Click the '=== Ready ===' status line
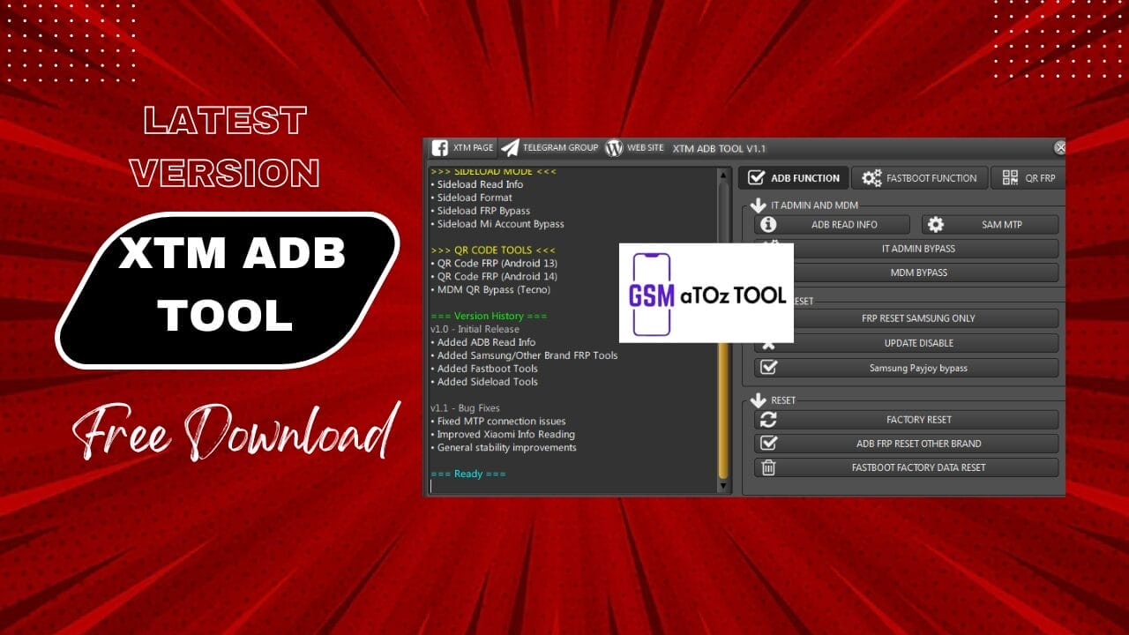Image resolution: width=1129 pixels, height=635 pixels. [468, 474]
